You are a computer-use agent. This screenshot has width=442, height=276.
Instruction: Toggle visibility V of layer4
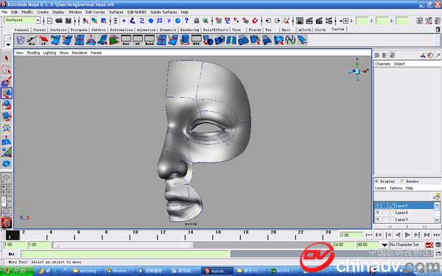pos(378,213)
